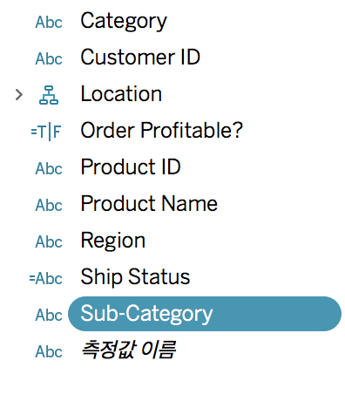The image size is (345, 401).
Task: Select the Location hierarchy field
Action: [121, 94]
